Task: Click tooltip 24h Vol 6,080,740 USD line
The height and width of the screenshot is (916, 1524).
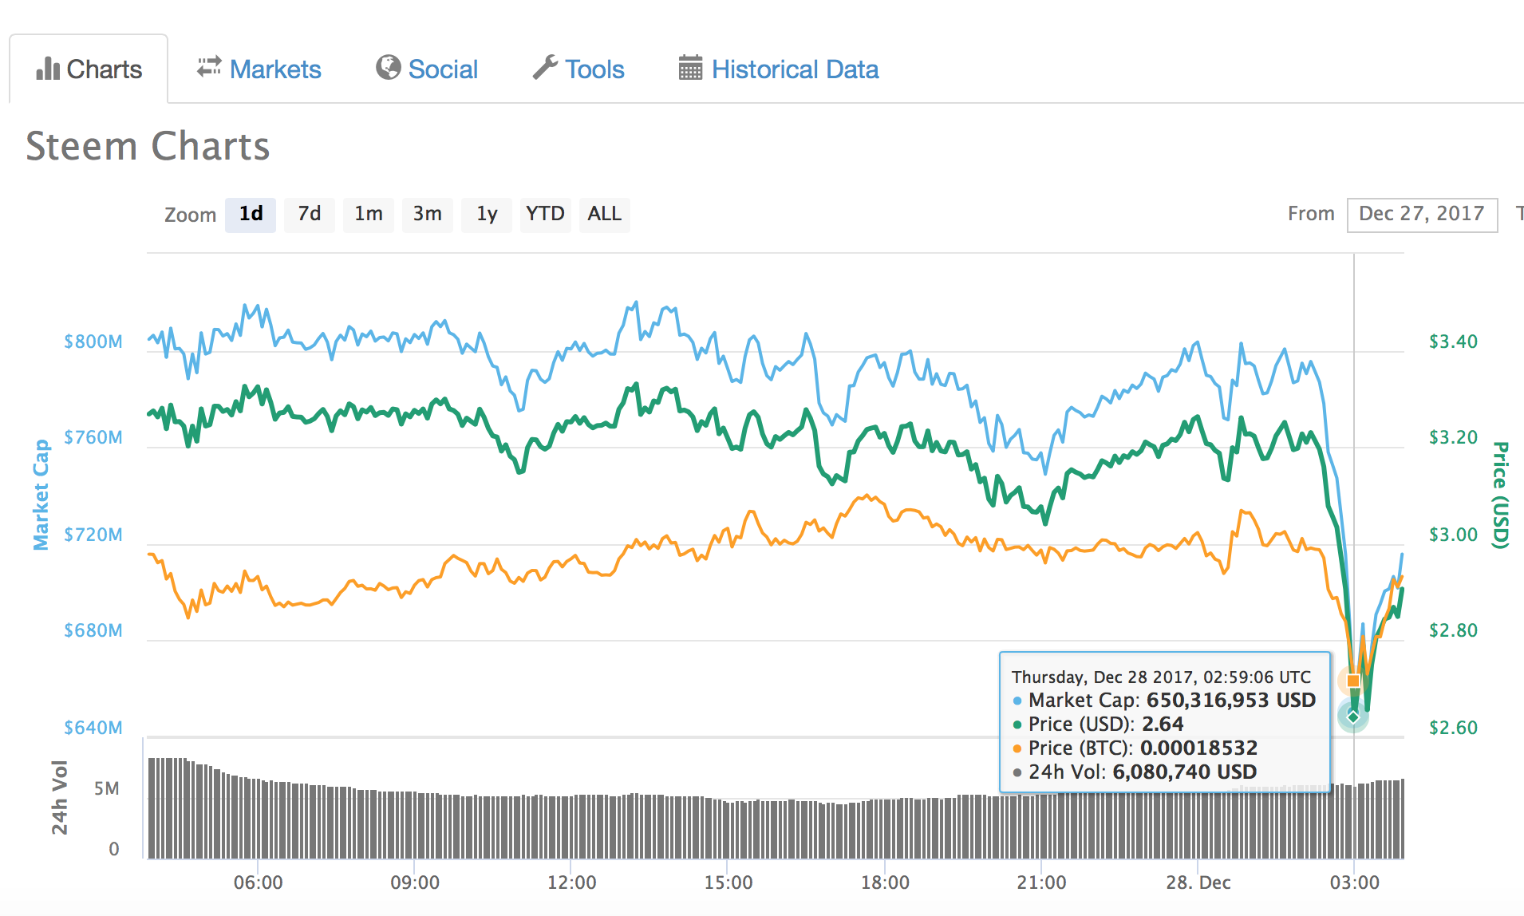Action: click(x=1135, y=772)
